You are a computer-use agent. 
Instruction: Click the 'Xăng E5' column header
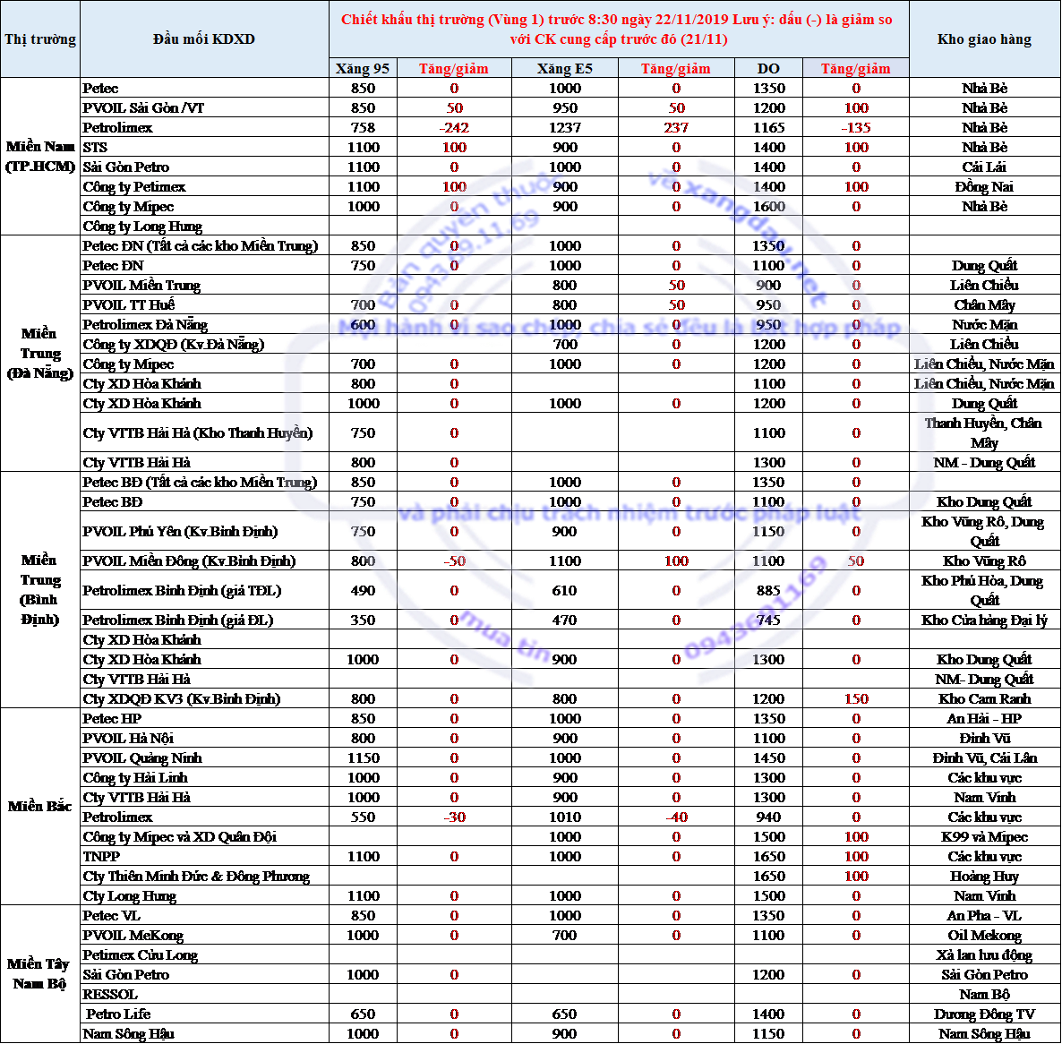pos(565,68)
